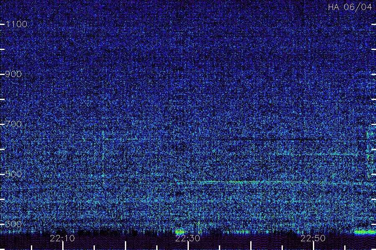Click the 1100 frequency axis label

(16, 24)
